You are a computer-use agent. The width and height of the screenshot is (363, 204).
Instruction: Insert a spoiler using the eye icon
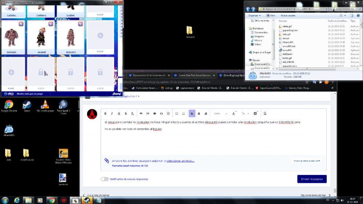click(155, 113)
